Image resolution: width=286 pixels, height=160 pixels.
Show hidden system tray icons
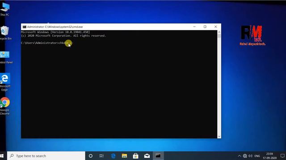pos(240,156)
